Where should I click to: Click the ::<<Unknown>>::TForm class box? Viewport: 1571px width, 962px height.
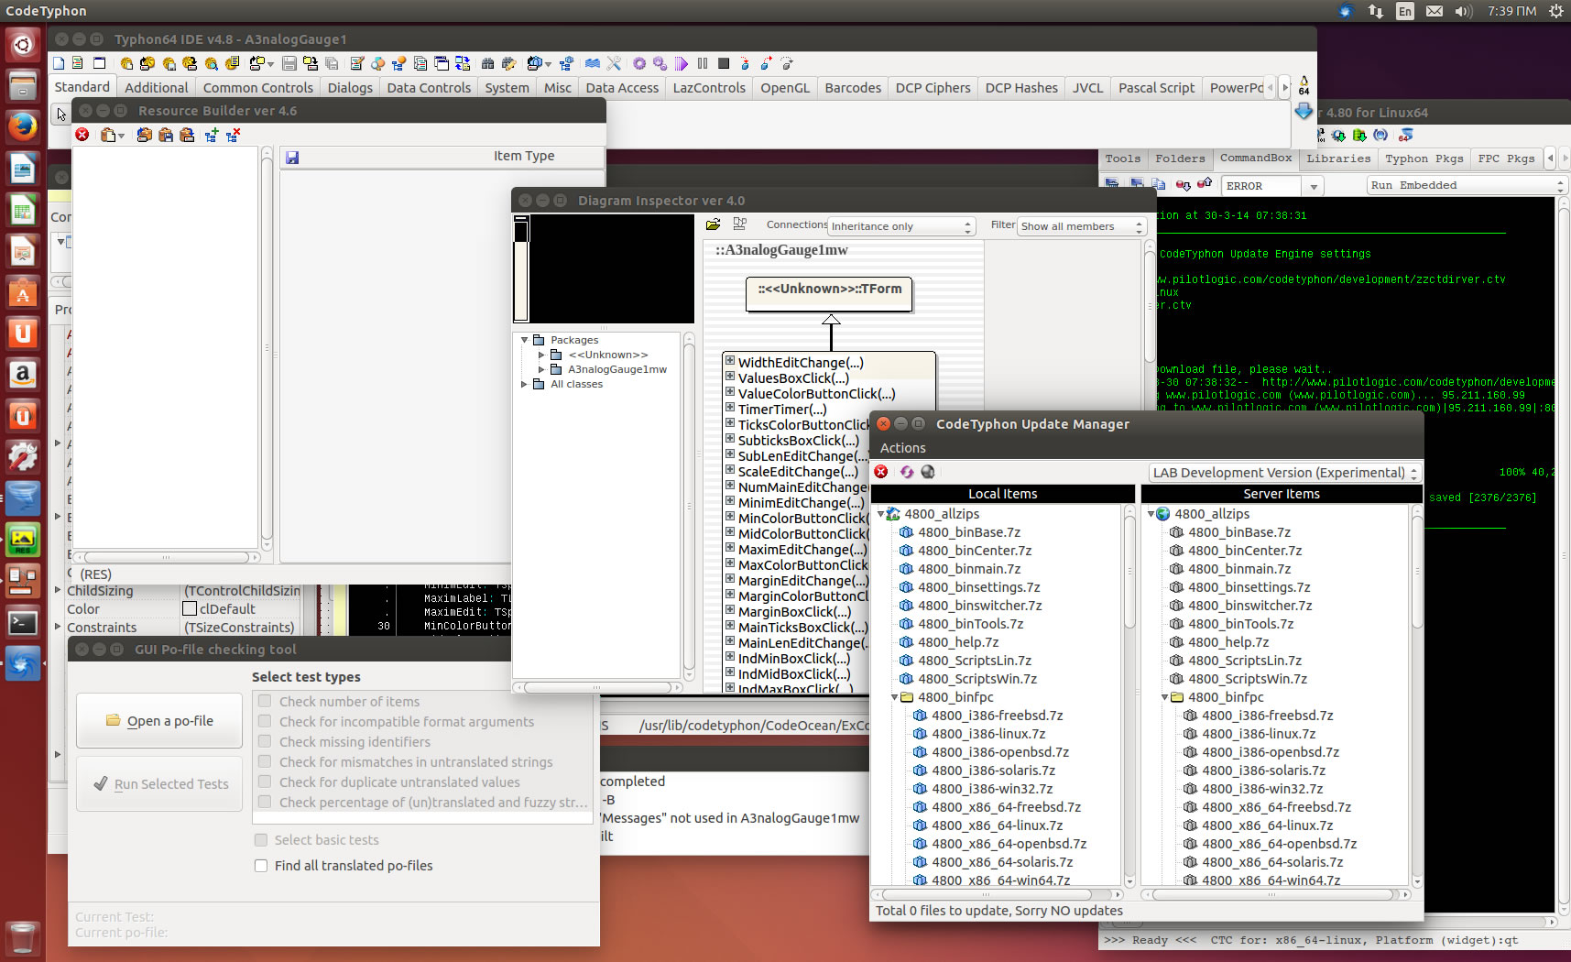(829, 294)
